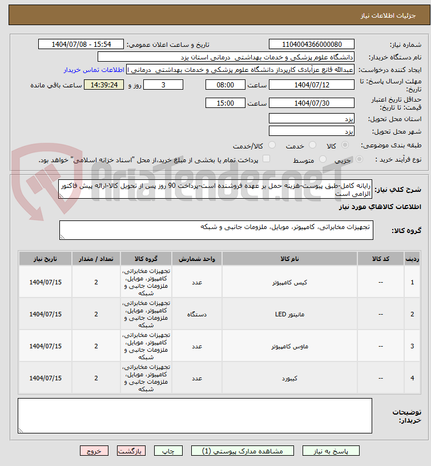Click the بازگشت back button
The width and height of the screenshot is (431, 466).
coord(131,451)
